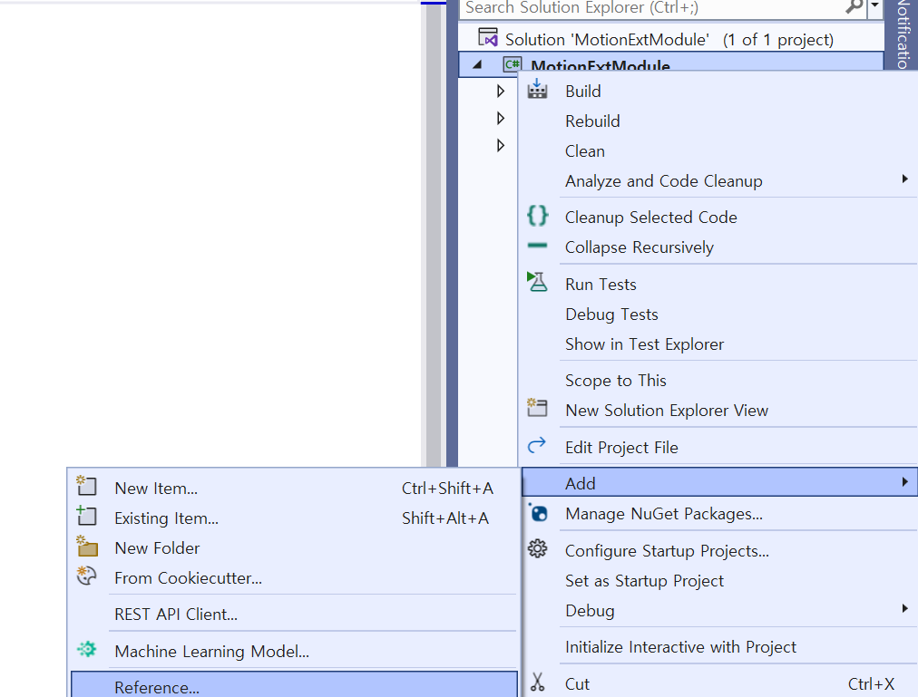This screenshot has width=918, height=697.
Task: Click the Machine Learning Model gear icon
Action: point(87,649)
